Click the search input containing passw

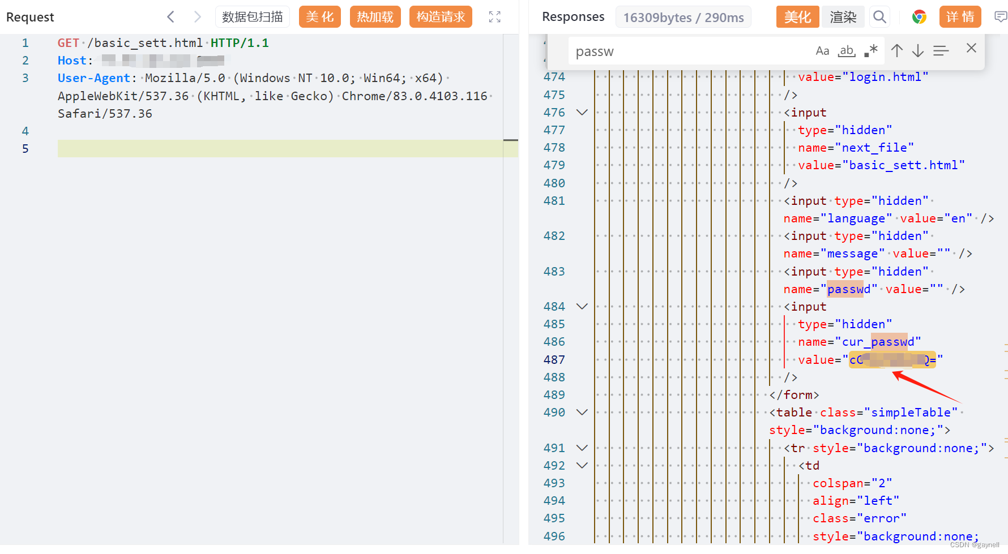click(x=691, y=51)
